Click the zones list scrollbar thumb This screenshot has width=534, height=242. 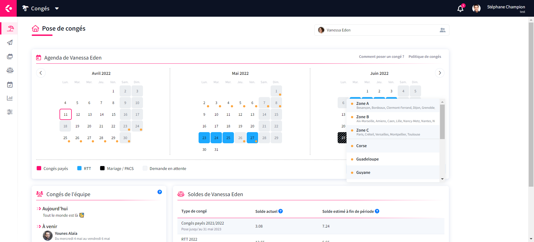(442, 122)
